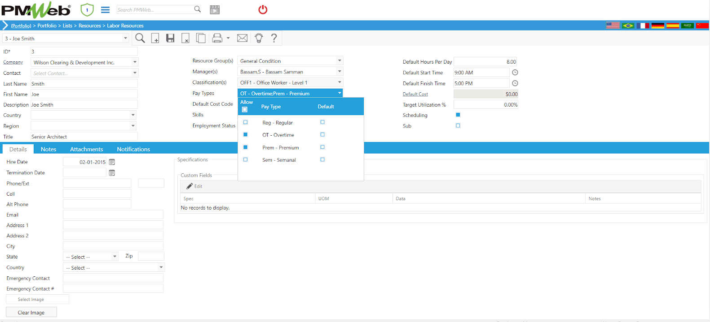Click the delete record icon
710x322 pixels.
coord(185,39)
